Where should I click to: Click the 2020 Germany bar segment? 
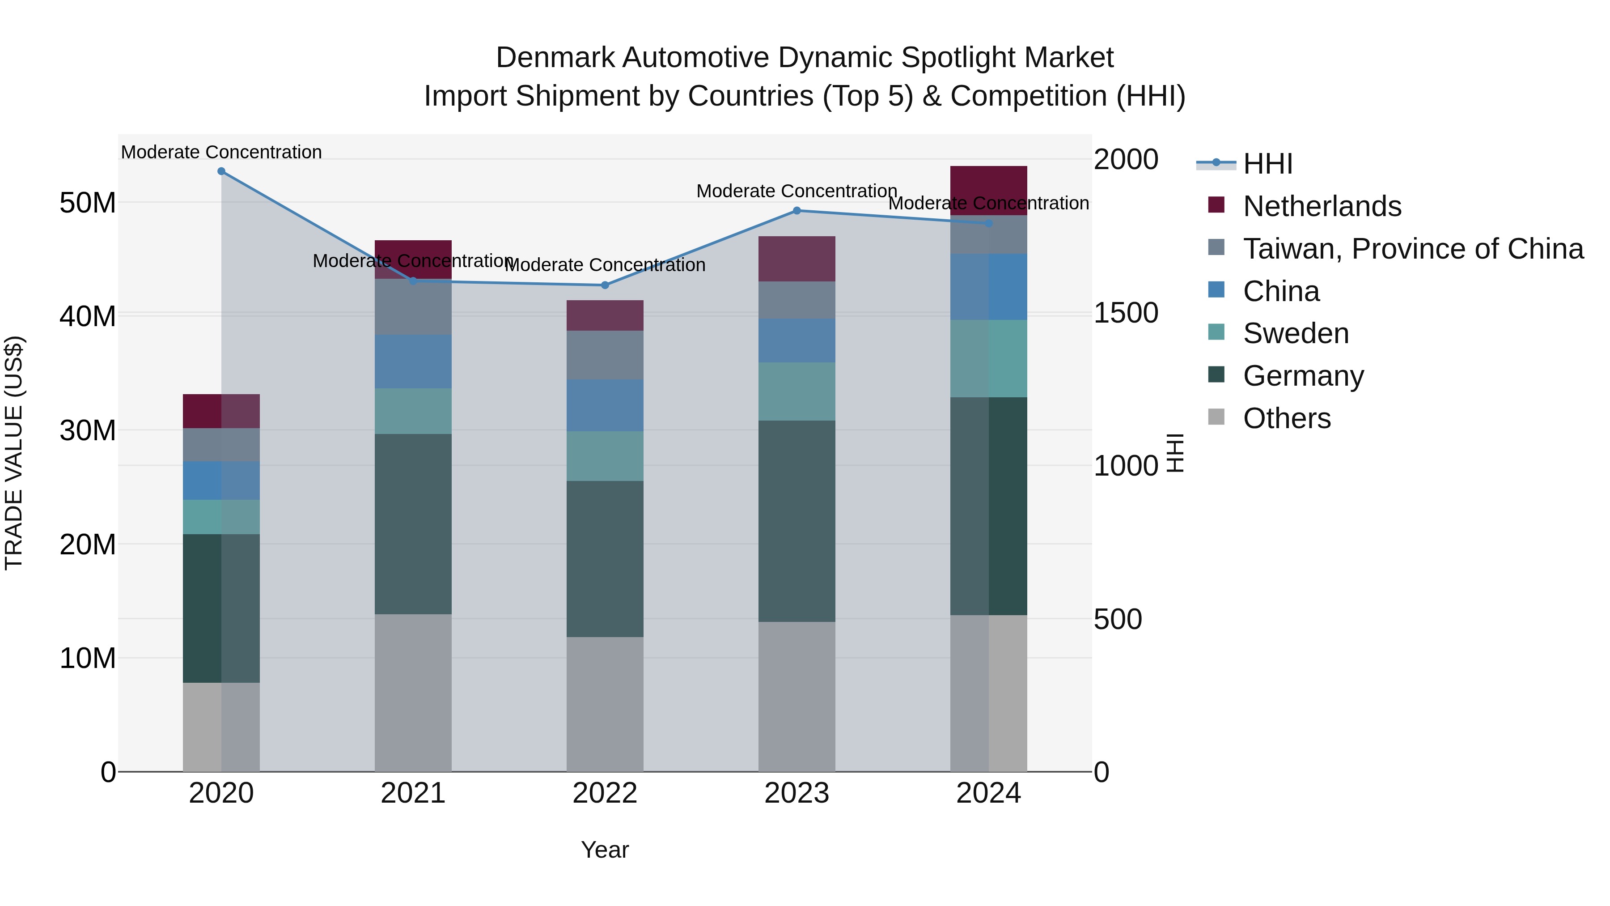tap(221, 608)
